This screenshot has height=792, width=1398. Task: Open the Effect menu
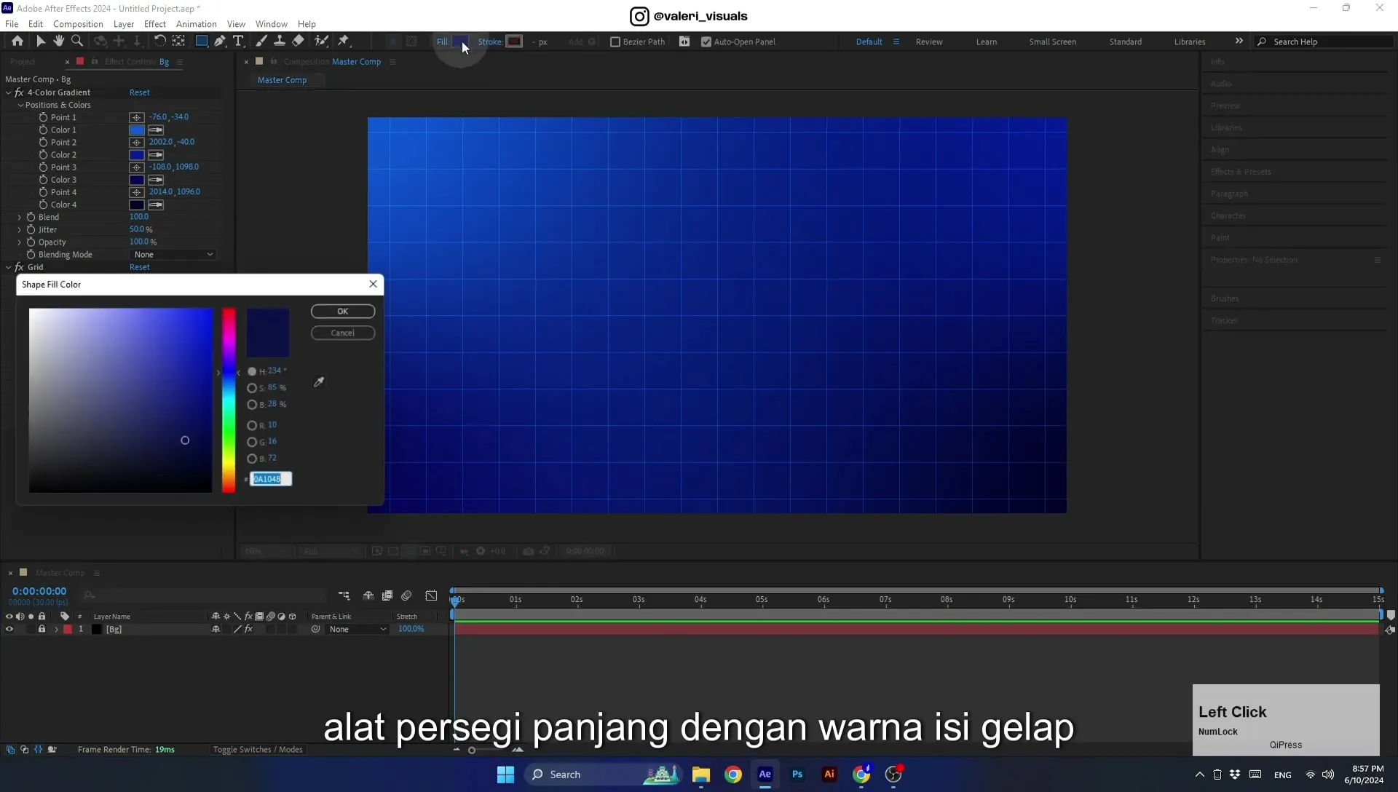coord(155,24)
